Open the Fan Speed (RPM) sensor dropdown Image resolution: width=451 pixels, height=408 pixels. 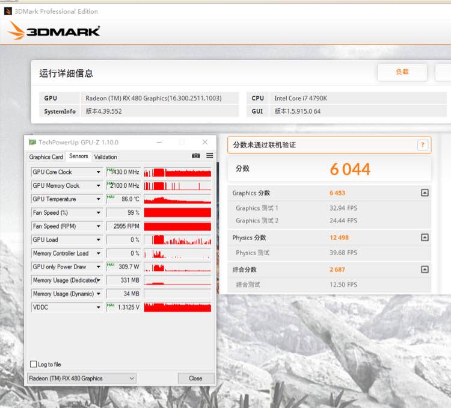click(99, 226)
